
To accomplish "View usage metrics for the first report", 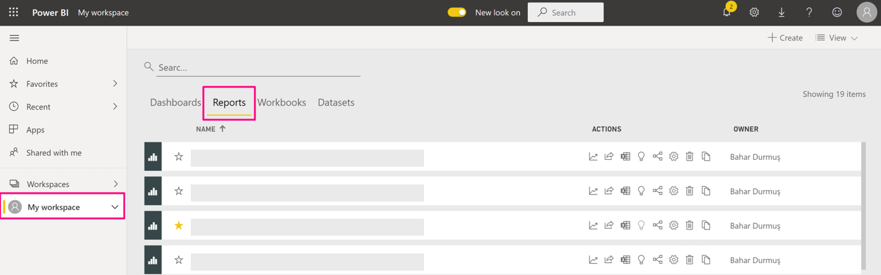I will tap(593, 157).
